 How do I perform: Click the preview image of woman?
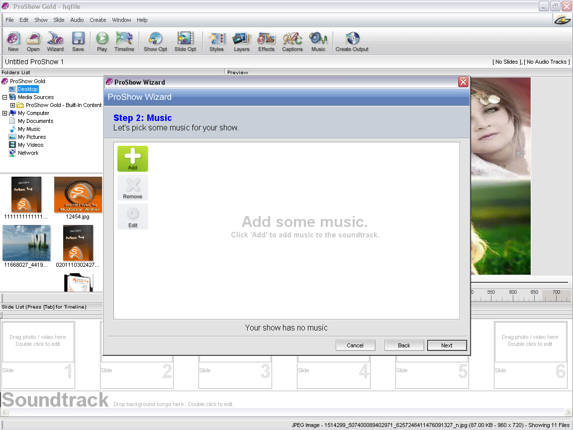pos(500,176)
